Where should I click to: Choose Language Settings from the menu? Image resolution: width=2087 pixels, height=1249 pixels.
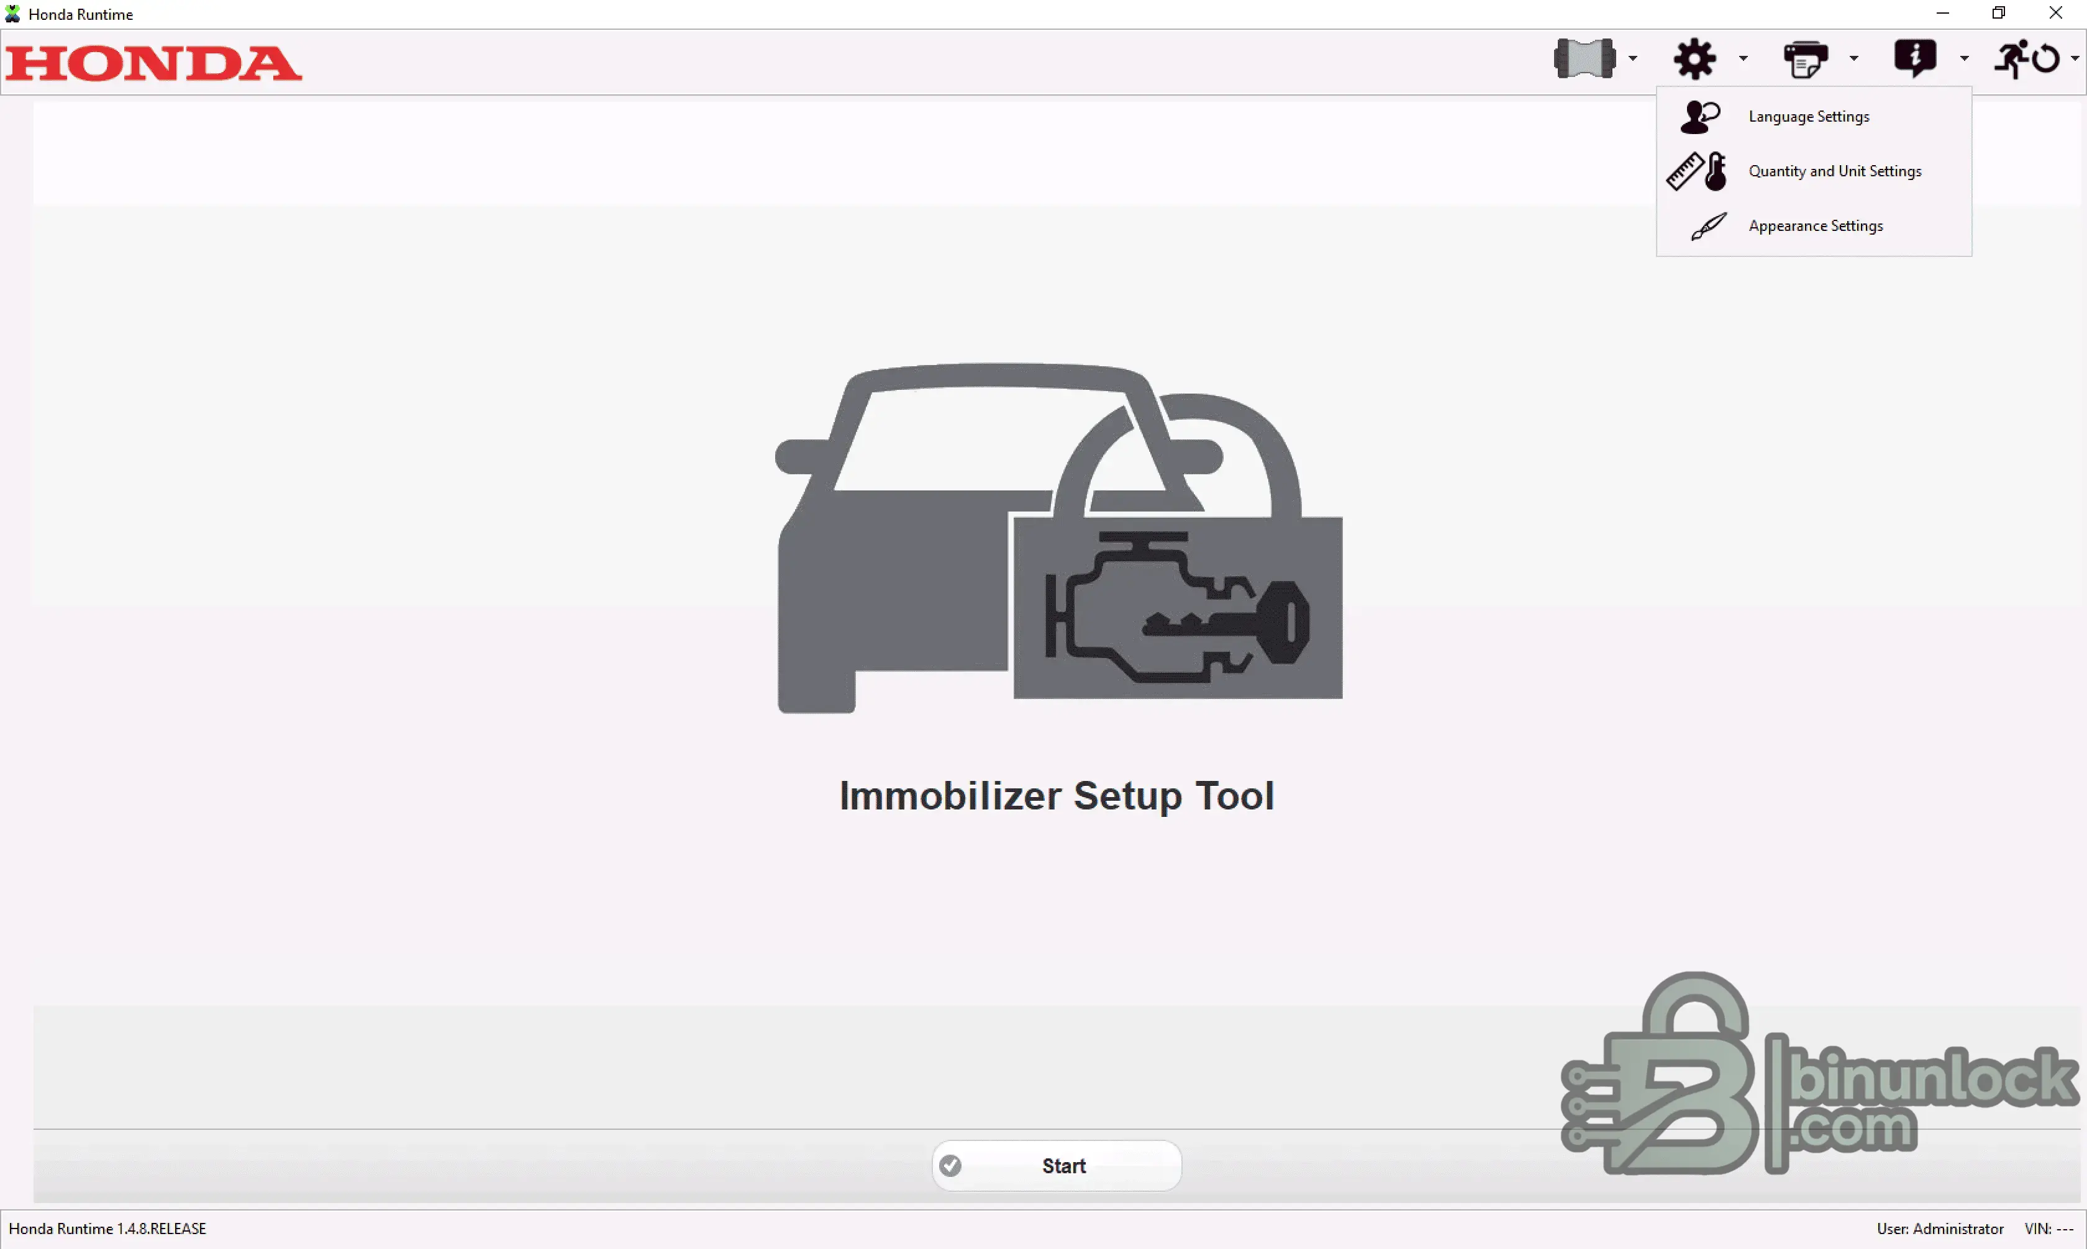[x=1814, y=117]
